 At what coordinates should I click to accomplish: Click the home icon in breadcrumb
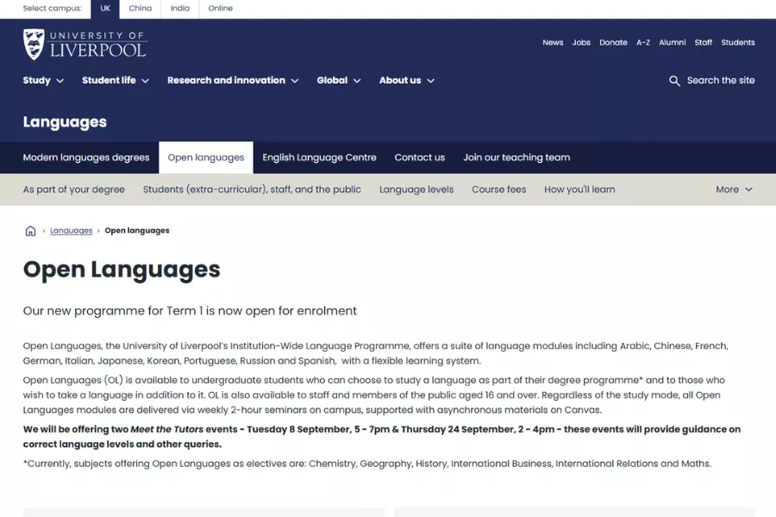[x=31, y=231]
